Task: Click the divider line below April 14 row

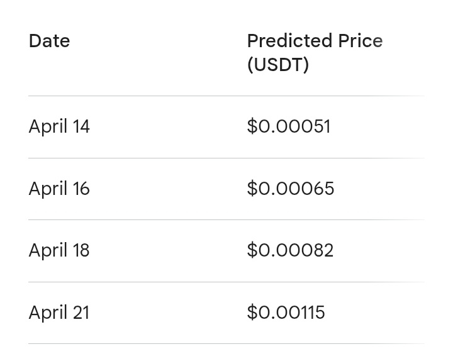Action: (x=226, y=158)
